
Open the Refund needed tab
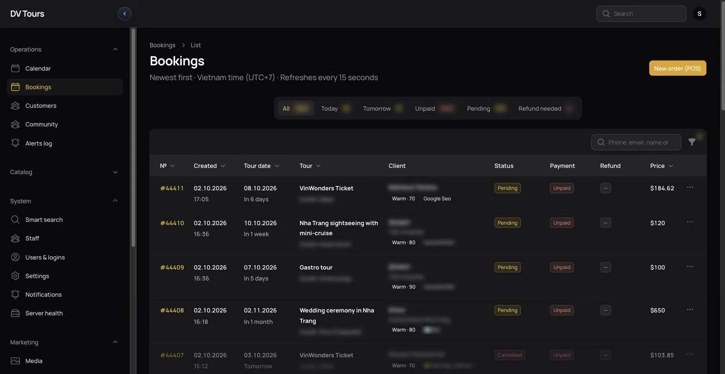[x=546, y=108]
